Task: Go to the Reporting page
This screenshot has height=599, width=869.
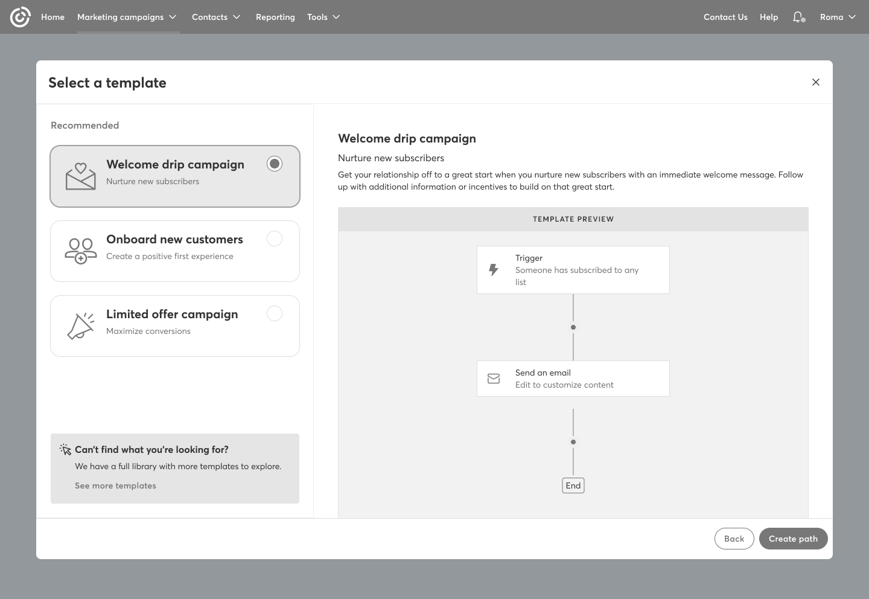Action: [275, 17]
